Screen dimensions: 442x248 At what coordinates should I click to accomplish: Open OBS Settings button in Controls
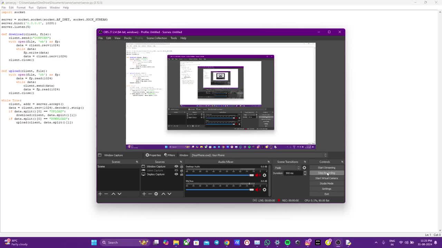point(326,189)
